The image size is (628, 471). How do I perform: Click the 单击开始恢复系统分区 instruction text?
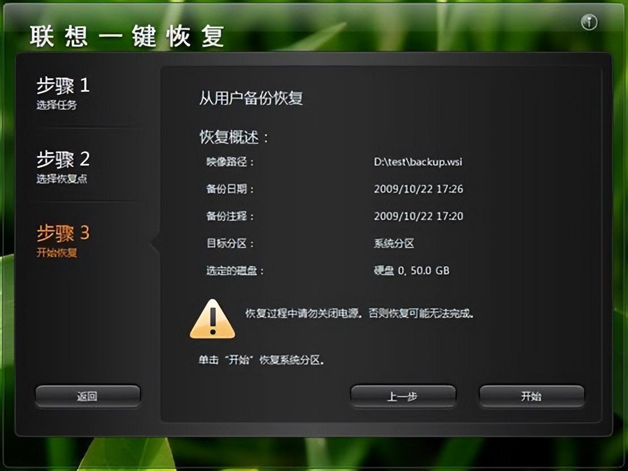click(261, 360)
